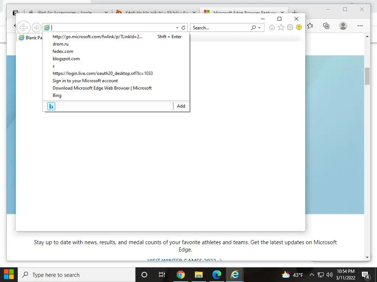Click the network tray icon
Screen dimensions: 377x282
tap(321, 275)
